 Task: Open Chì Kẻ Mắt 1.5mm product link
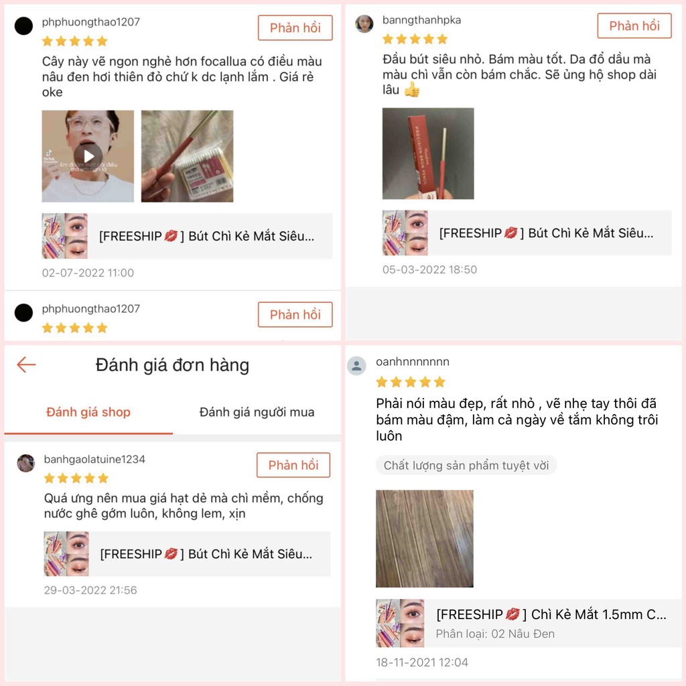[x=529, y=624]
